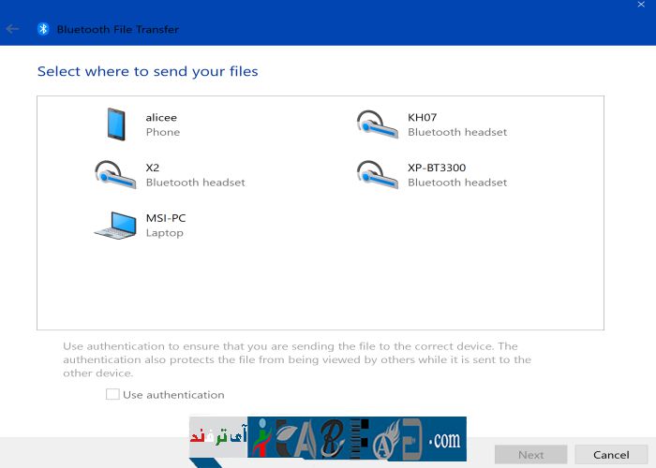
Task: Cancel the file transfer wizard
Action: click(x=611, y=455)
